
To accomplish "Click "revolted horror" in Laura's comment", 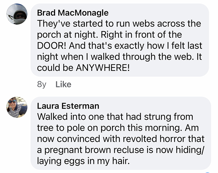I will [145, 139].
